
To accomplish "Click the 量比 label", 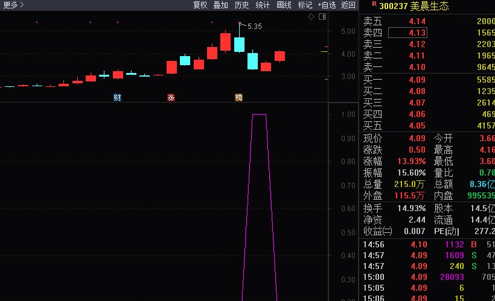I will pos(443,173).
